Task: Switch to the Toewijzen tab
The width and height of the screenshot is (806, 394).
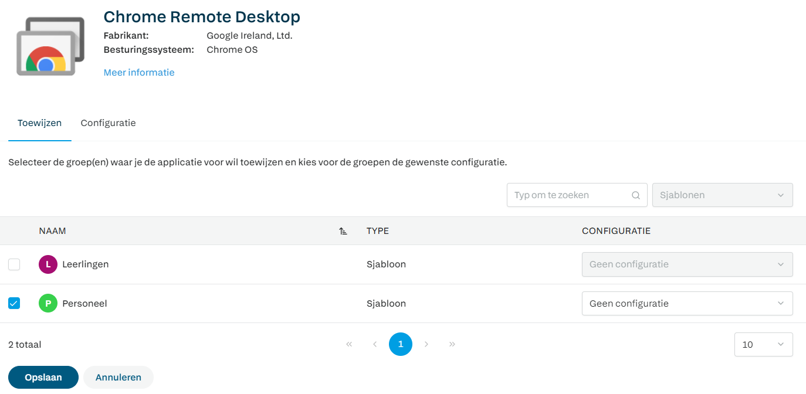Action: point(40,123)
